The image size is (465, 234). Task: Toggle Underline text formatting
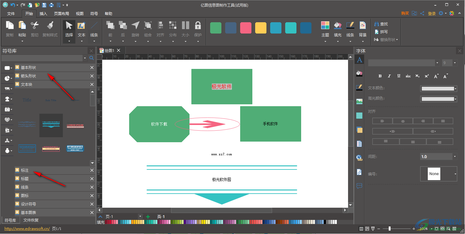pos(399,76)
